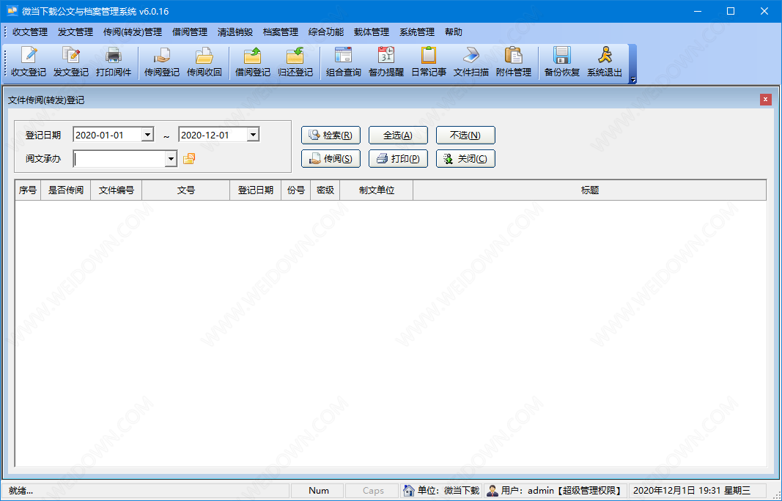This screenshot has height=501, width=782.
Task: Click the 文件编号 column header
Action: click(x=117, y=190)
